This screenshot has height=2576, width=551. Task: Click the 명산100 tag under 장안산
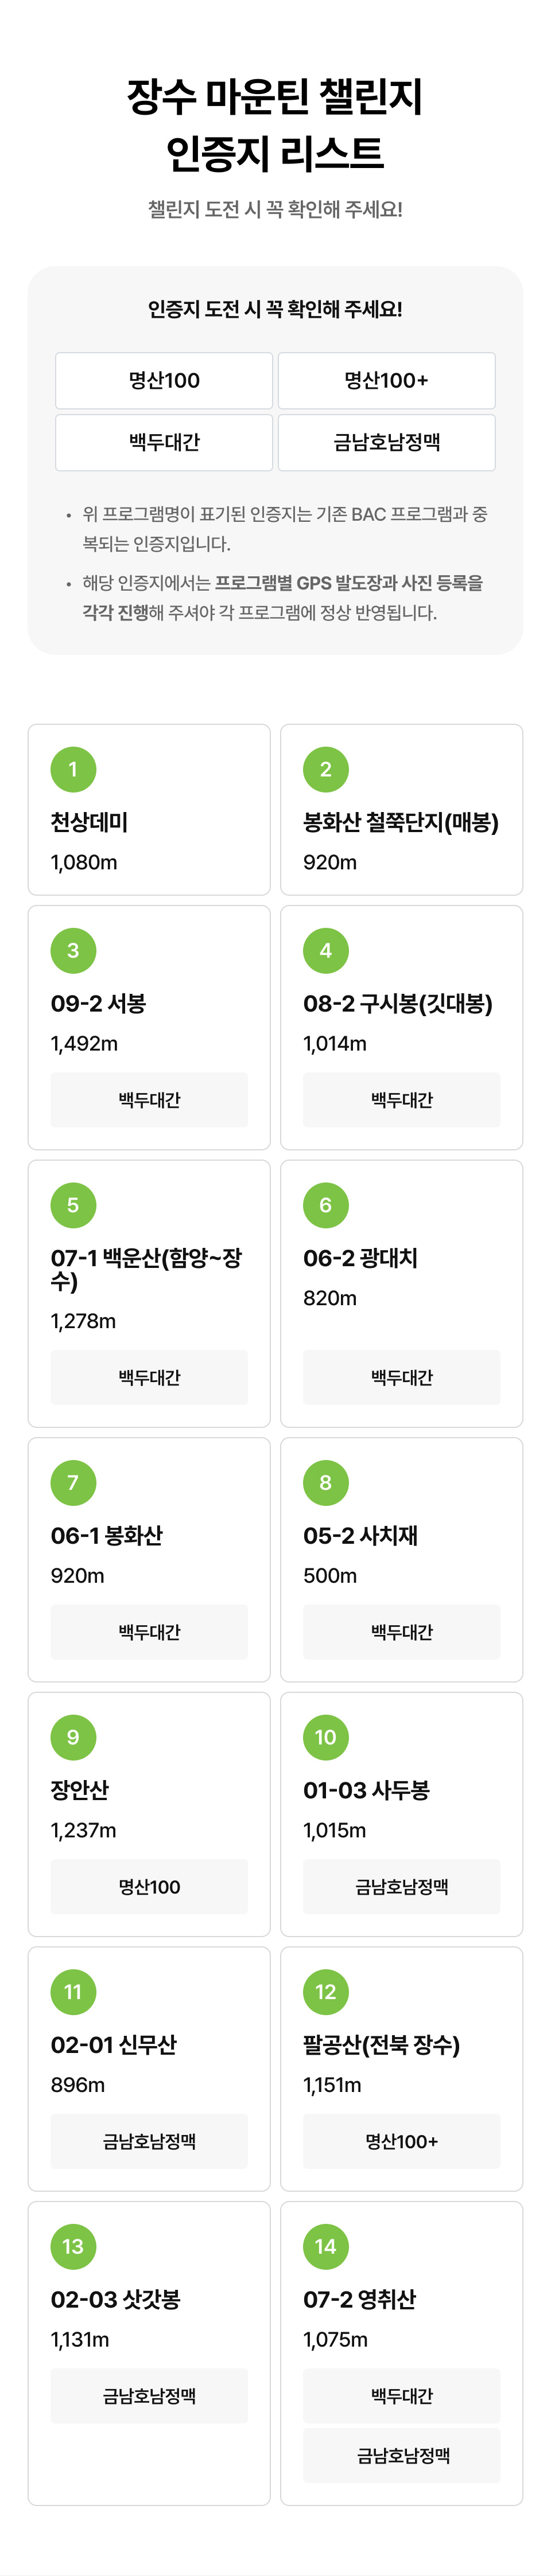(149, 1886)
